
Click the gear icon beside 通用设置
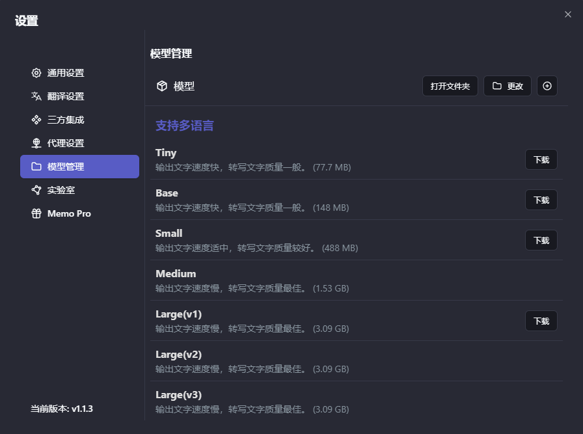click(36, 73)
